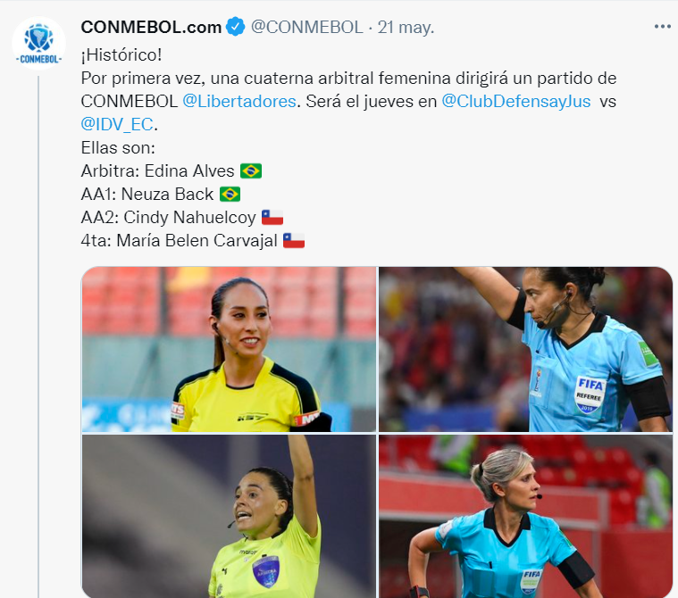
Task: Open photo of referee raising arm in yellow
Action: click(229, 517)
